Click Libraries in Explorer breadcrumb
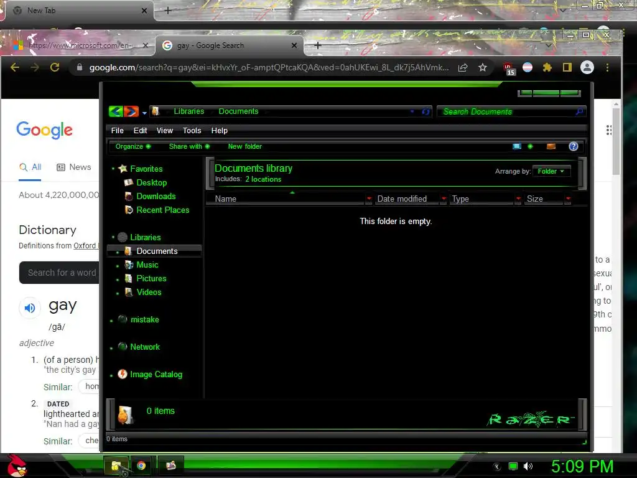637x478 pixels. (x=189, y=111)
